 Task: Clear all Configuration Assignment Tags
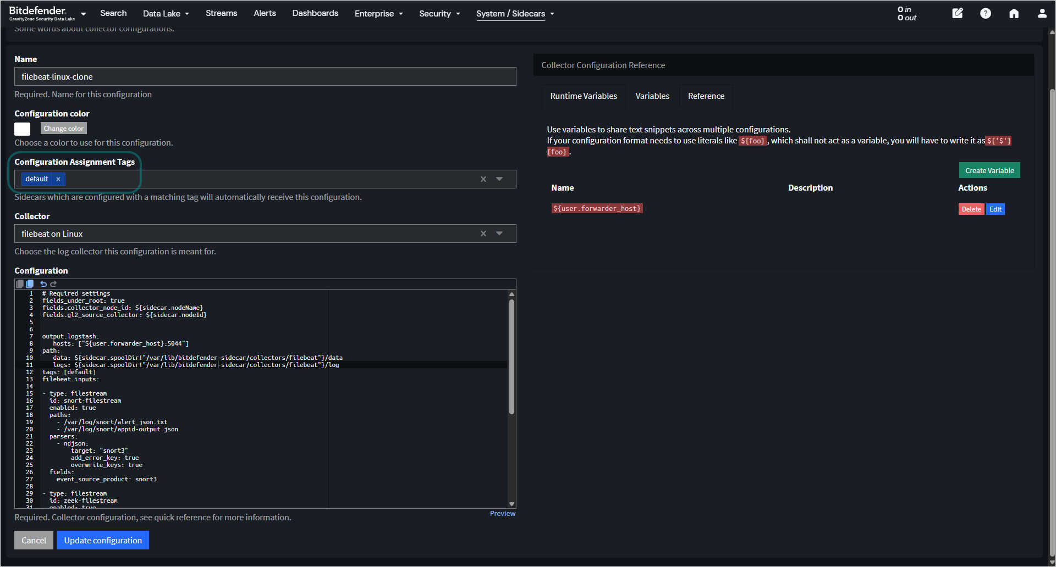(483, 179)
